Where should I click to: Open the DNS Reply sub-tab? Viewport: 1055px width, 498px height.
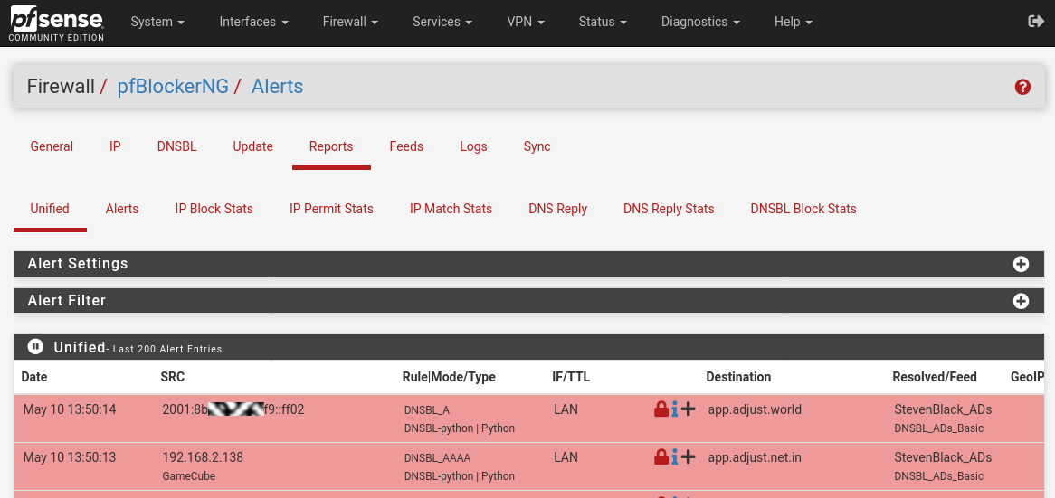pos(557,209)
